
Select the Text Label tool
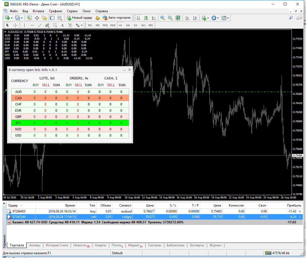pyautogui.click(x=70, y=25)
